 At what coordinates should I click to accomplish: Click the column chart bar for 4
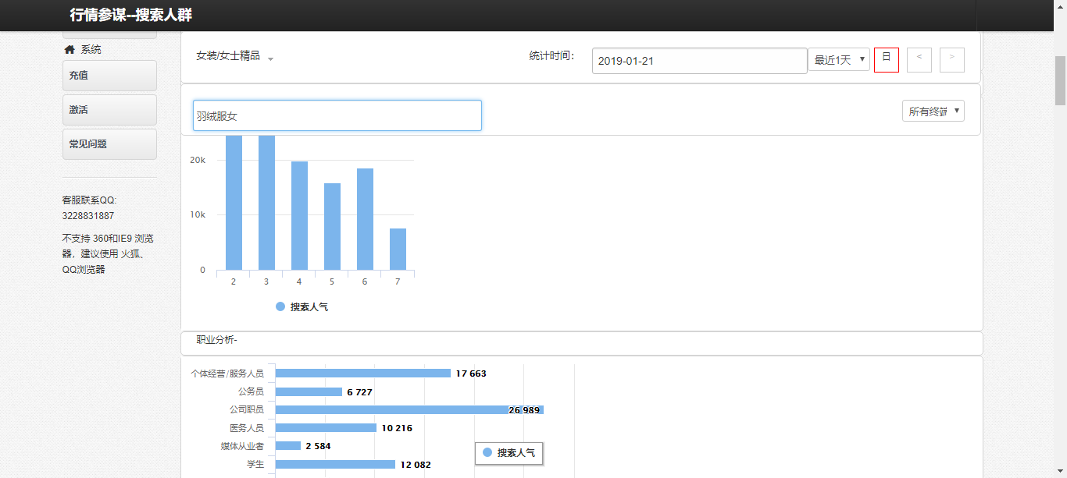[299, 215]
